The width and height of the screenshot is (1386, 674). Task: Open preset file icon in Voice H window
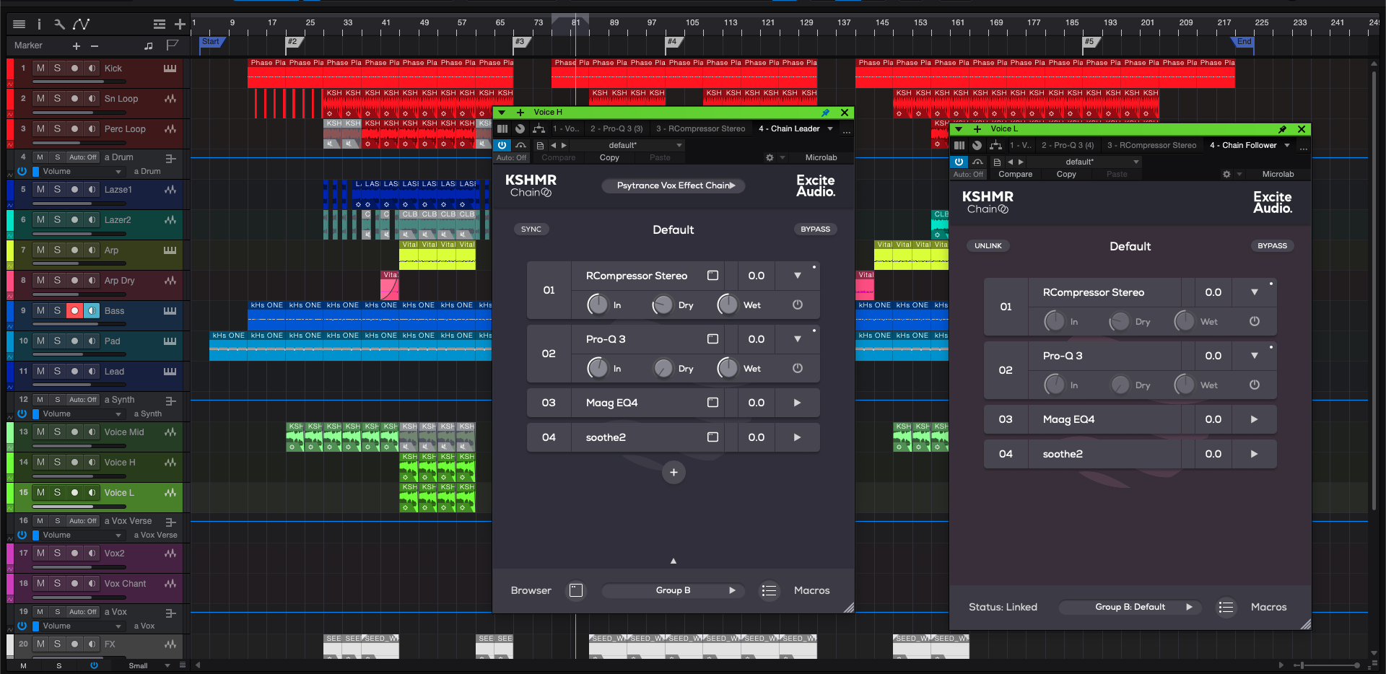(x=540, y=146)
